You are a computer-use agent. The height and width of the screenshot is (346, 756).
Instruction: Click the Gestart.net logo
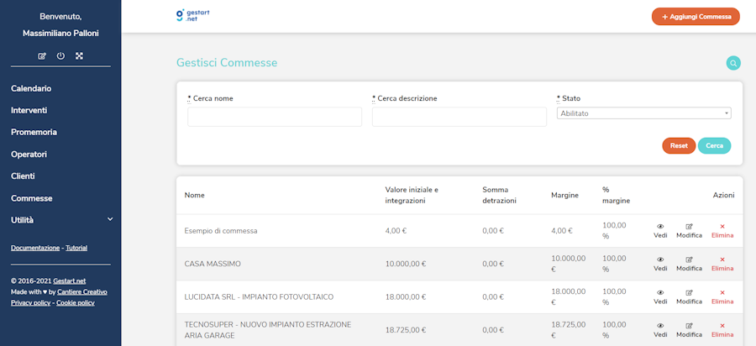pos(193,15)
